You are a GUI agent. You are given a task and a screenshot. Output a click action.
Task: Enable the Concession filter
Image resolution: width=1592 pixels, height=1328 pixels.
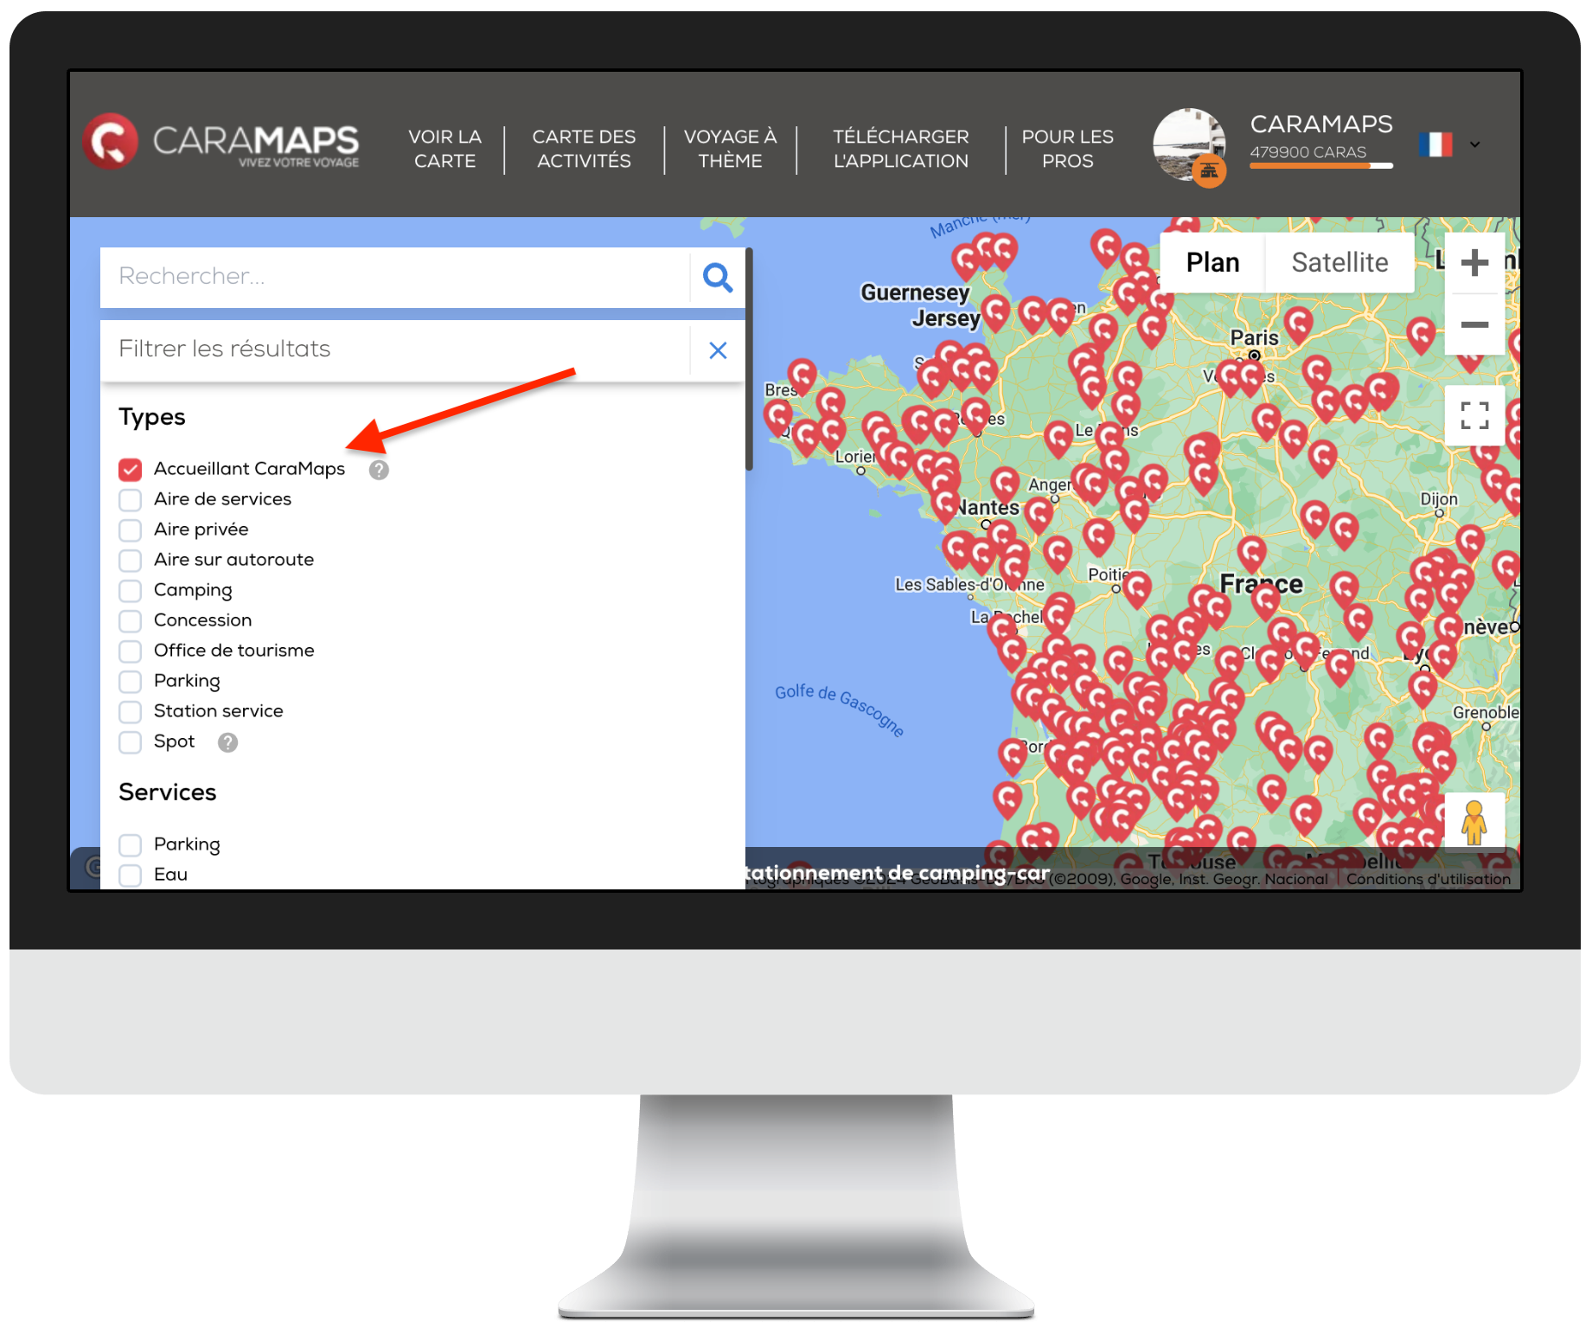[x=131, y=621]
